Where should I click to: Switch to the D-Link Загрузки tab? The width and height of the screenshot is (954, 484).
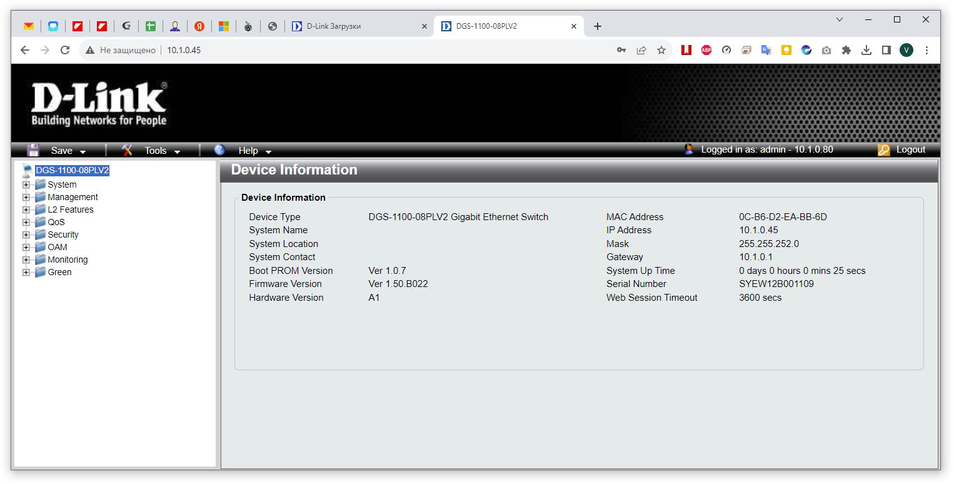(356, 26)
